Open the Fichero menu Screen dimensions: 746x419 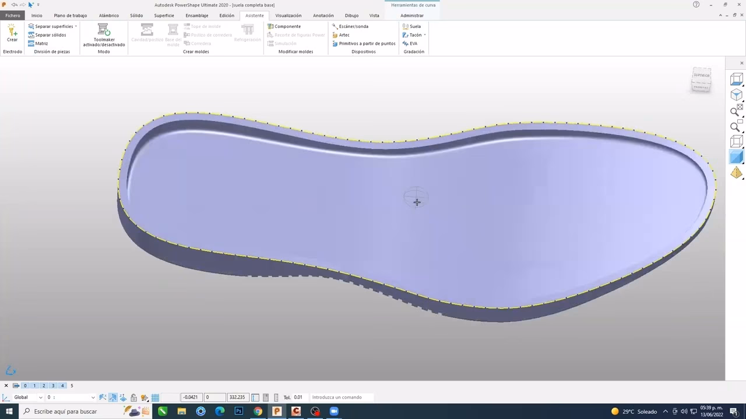[12, 16]
